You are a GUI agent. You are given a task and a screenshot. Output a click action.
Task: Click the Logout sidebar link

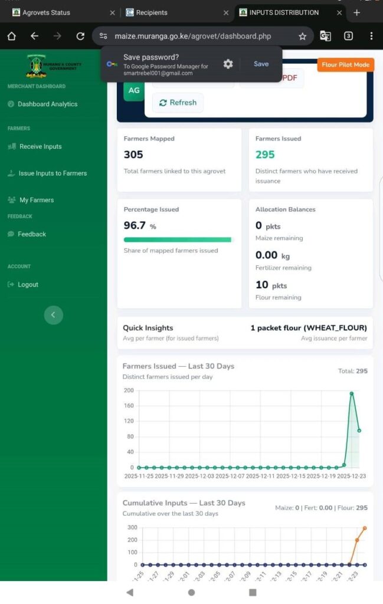point(28,284)
